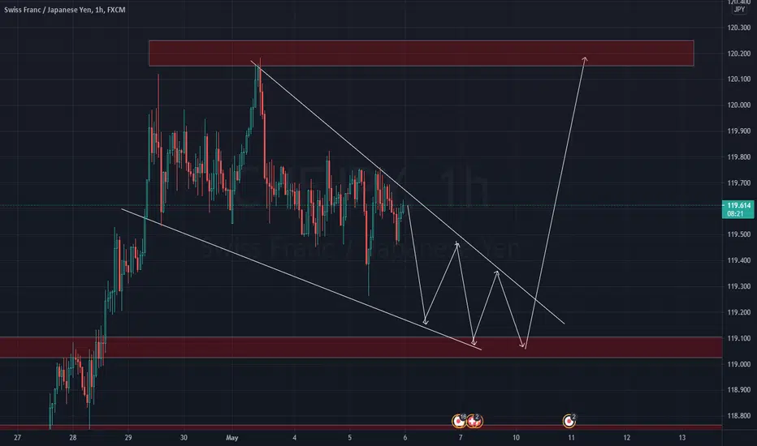Click date label 7 on time axis
Screen dimensions: 757x446
click(461, 438)
